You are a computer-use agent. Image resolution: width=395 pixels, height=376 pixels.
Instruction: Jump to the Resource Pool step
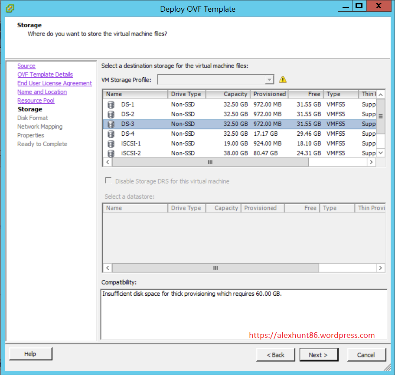click(x=36, y=101)
